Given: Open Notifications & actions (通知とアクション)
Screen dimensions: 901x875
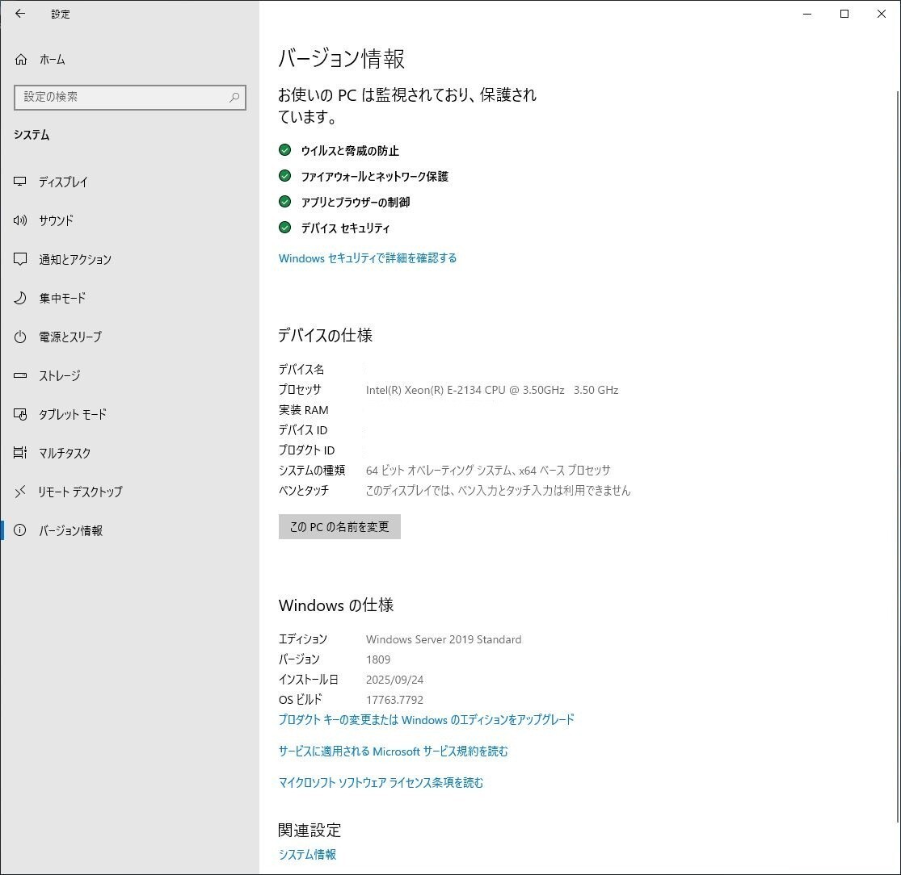Looking at the screenshot, I should [x=74, y=260].
